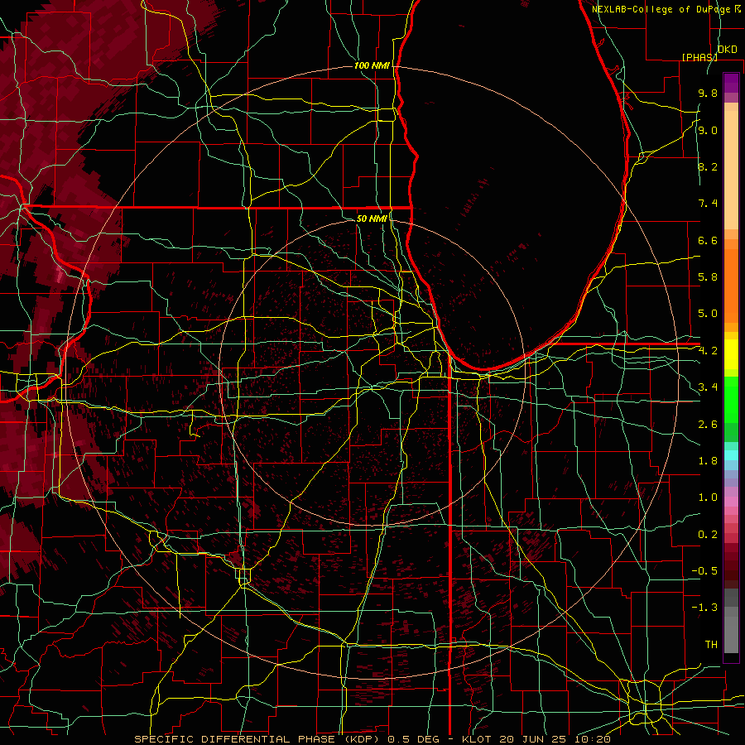Click the 1.8 scale value
Viewport: 745px width, 745px height.
[708, 461]
